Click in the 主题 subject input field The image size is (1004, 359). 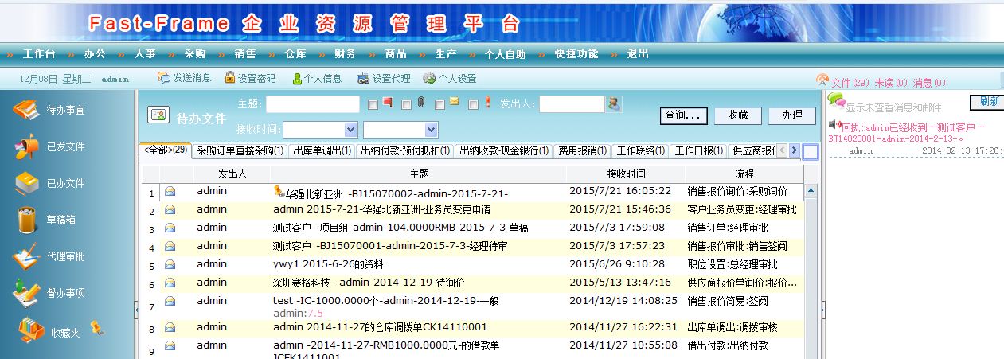coord(313,104)
